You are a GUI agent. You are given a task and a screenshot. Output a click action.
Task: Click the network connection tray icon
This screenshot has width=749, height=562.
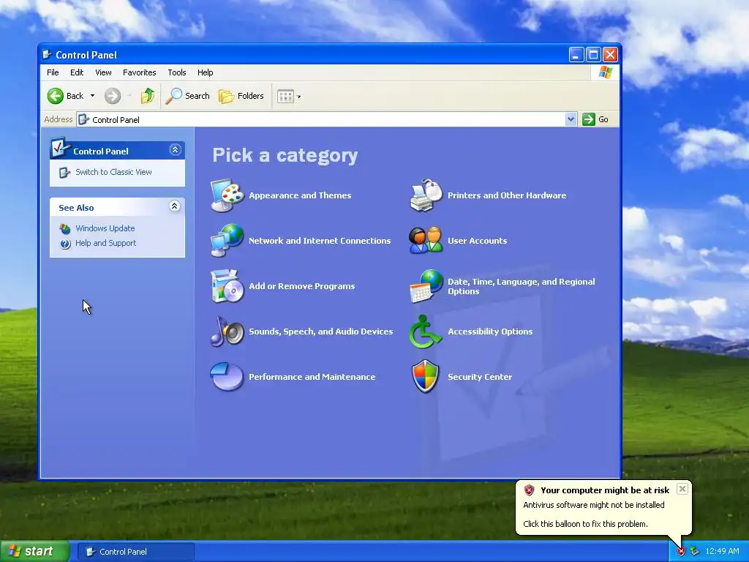click(694, 552)
